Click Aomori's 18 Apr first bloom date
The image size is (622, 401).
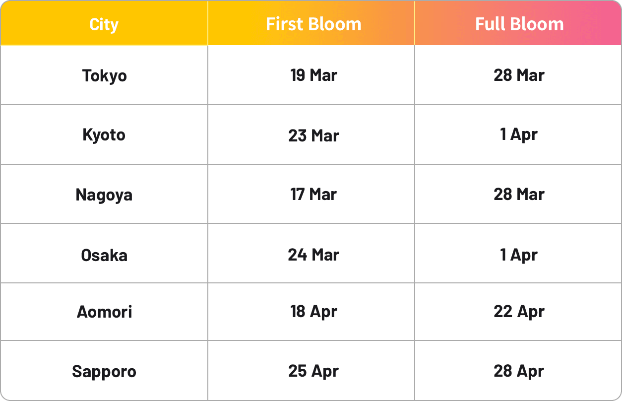(x=313, y=312)
